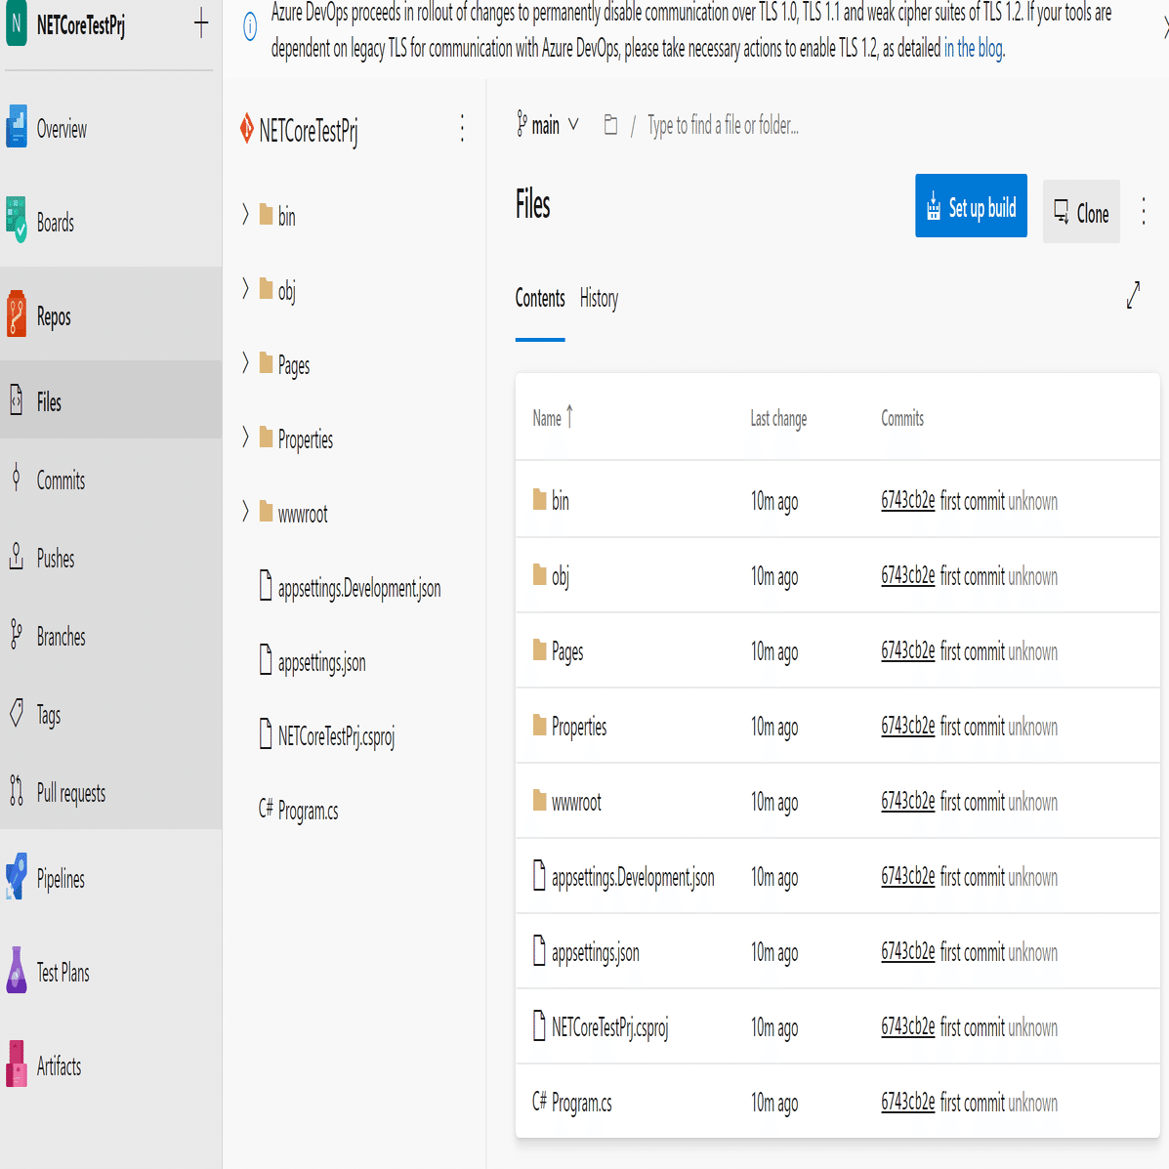Viewport: 1169px width, 1169px height.
Task: Open the repository more options menu
Action: pos(462,128)
